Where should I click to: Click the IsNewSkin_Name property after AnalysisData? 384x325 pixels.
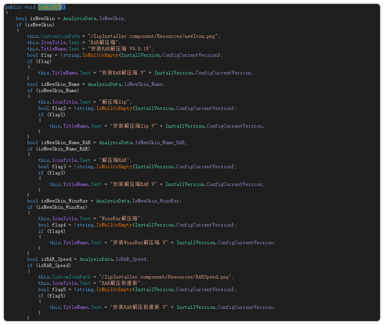pyautogui.click(x=144, y=84)
